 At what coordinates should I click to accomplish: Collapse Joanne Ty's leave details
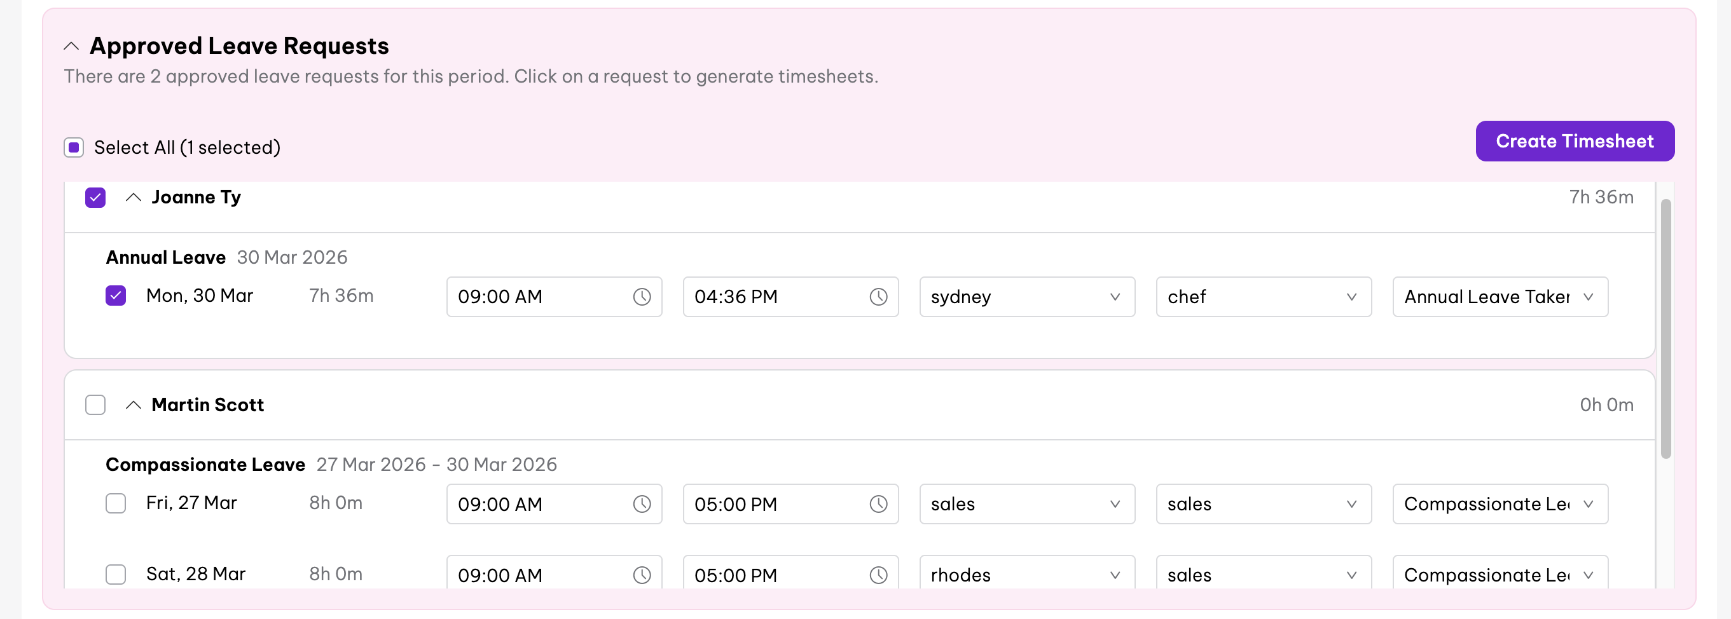pyautogui.click(x=133, y=198)
